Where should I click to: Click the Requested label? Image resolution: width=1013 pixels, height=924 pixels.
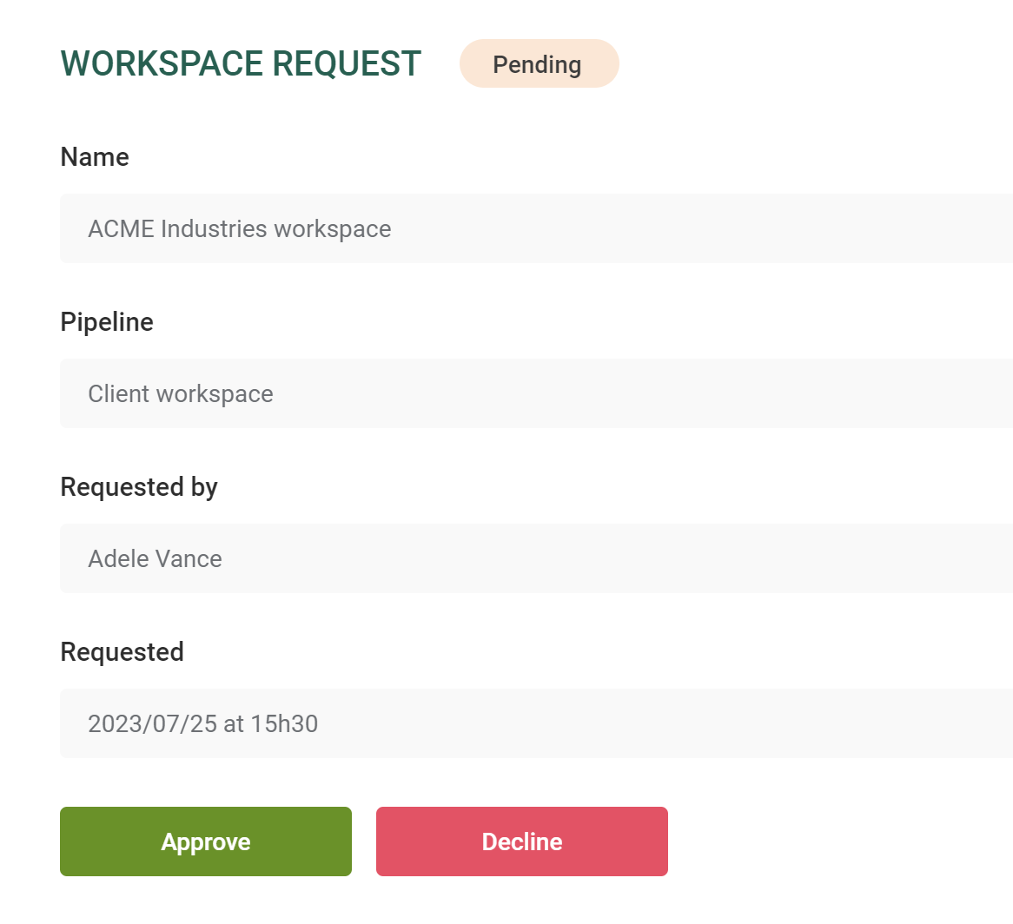122,652
